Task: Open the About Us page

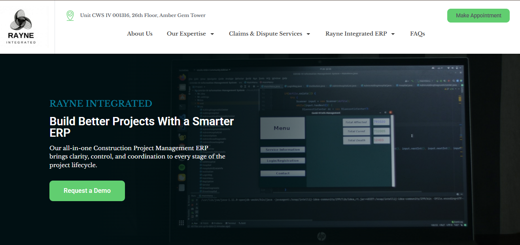Action: (140, 34)
